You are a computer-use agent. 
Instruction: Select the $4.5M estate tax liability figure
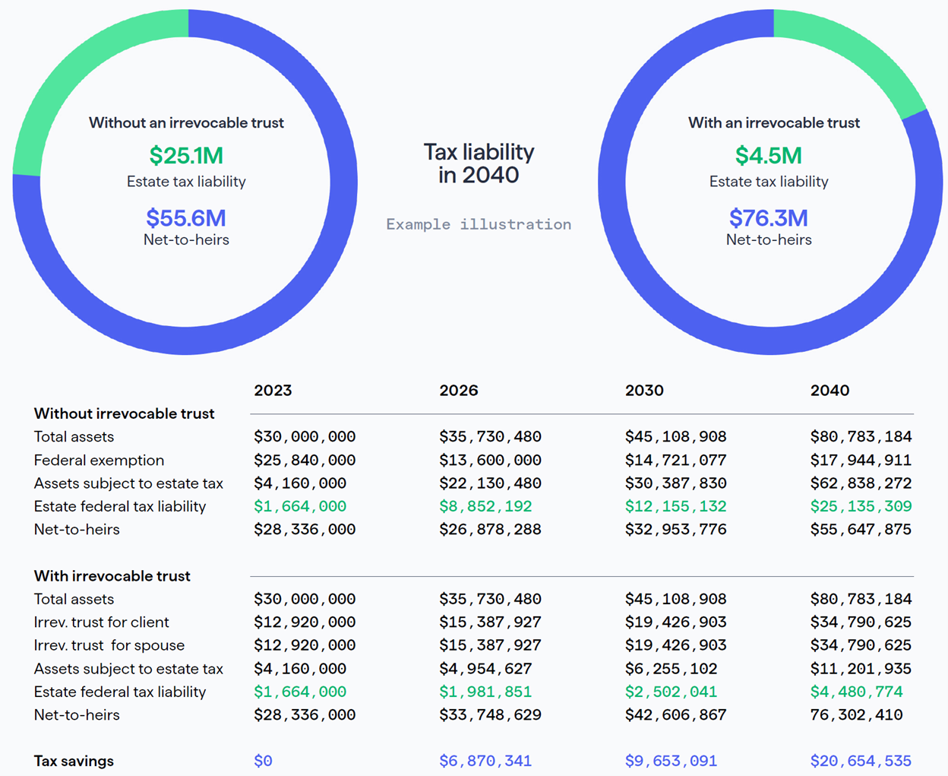[x=768, y=156]
